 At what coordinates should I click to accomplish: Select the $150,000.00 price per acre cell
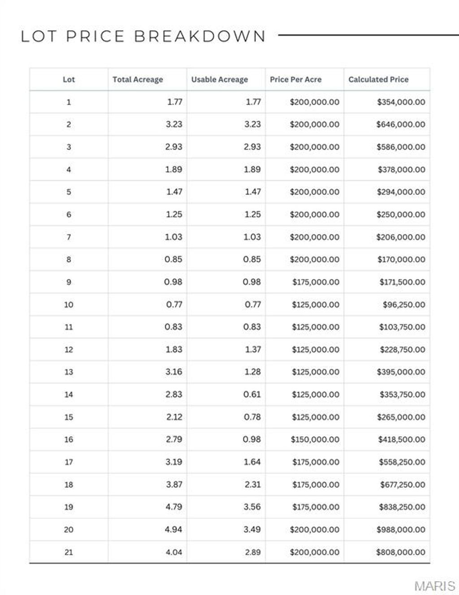[x=315, y=439]
